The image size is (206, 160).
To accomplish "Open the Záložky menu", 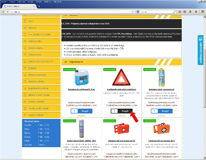I will pos(39,2).
